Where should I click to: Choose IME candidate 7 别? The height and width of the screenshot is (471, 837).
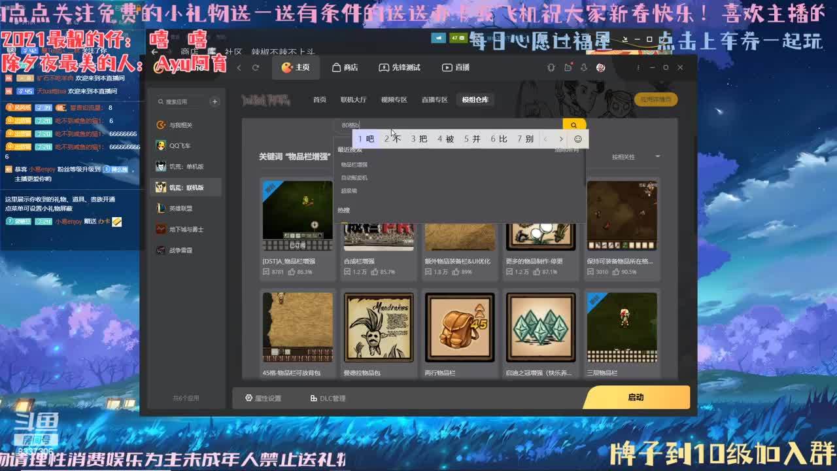(x=525, y=139)
